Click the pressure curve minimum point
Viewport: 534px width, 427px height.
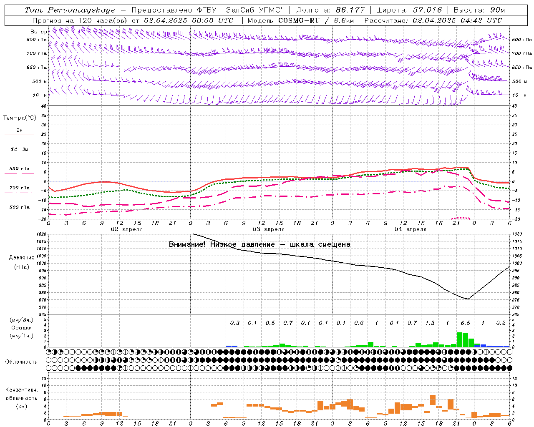coord(468,299)
